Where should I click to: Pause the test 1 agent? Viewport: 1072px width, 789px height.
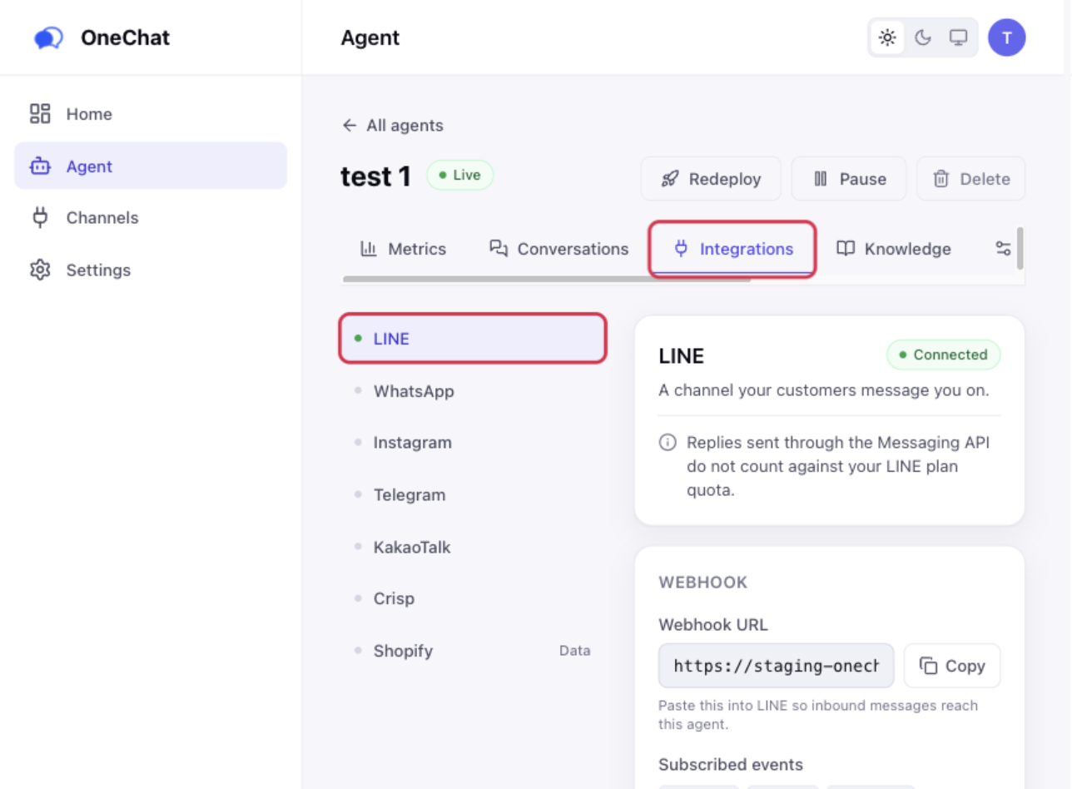pyautogui.click(x=849, y=179)
